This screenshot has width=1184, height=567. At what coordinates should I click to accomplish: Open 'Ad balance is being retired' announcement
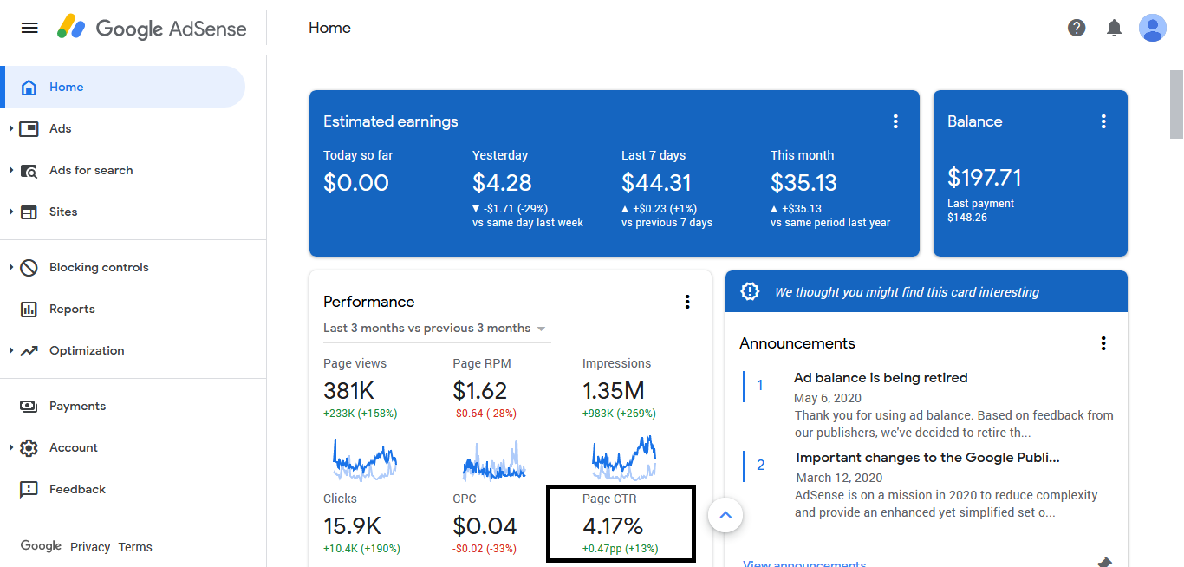click(x=881, y=378)
